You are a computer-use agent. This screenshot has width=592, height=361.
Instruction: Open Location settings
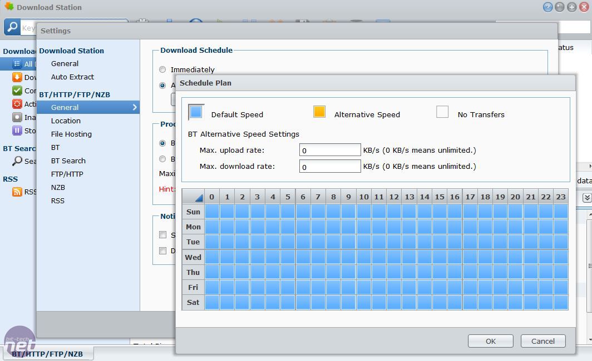(66, 121)
